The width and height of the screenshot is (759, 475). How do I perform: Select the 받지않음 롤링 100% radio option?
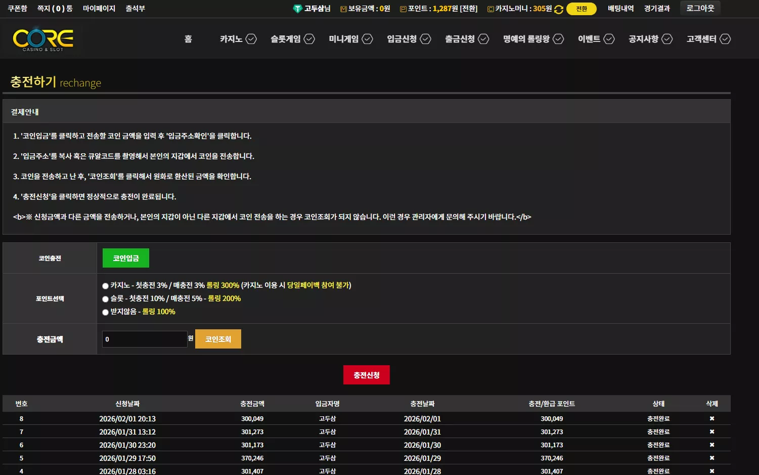pyautogui.click(x=105, y=312)
